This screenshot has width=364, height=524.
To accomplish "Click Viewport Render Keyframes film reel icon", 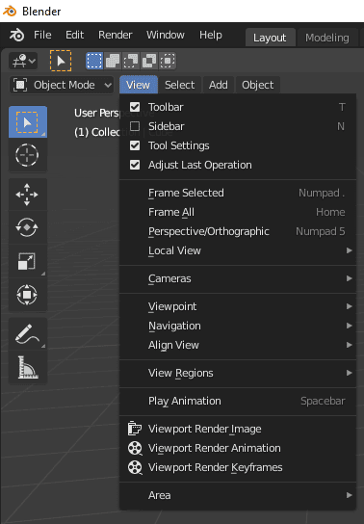I will [135, 467].
